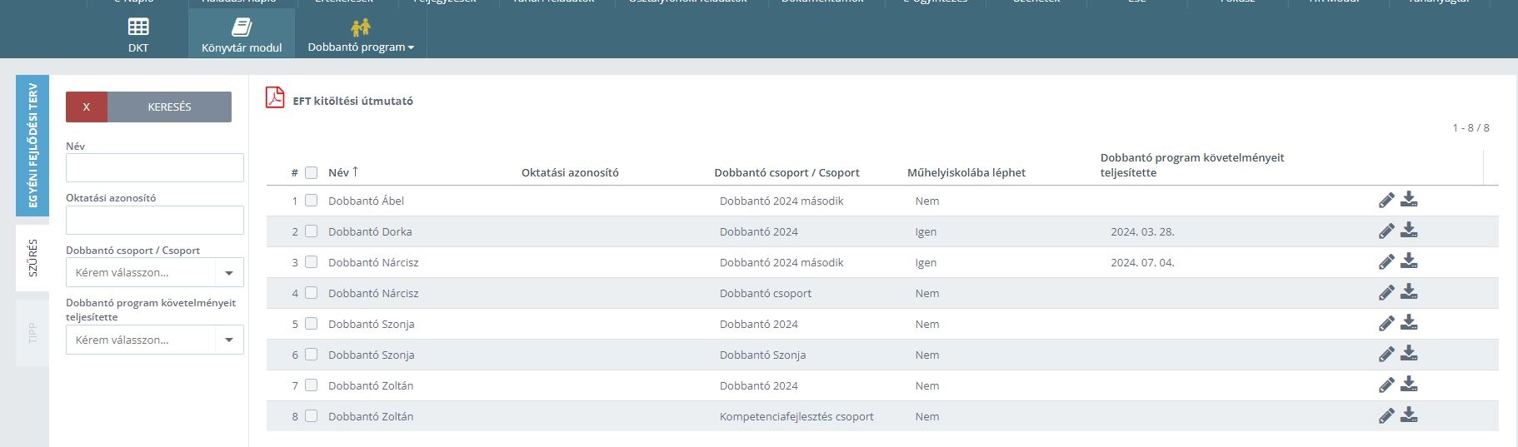Open the Dobbantó csoport / Csoport filter dropdown
Screen dimensions: 1518x447
[155, 272]
